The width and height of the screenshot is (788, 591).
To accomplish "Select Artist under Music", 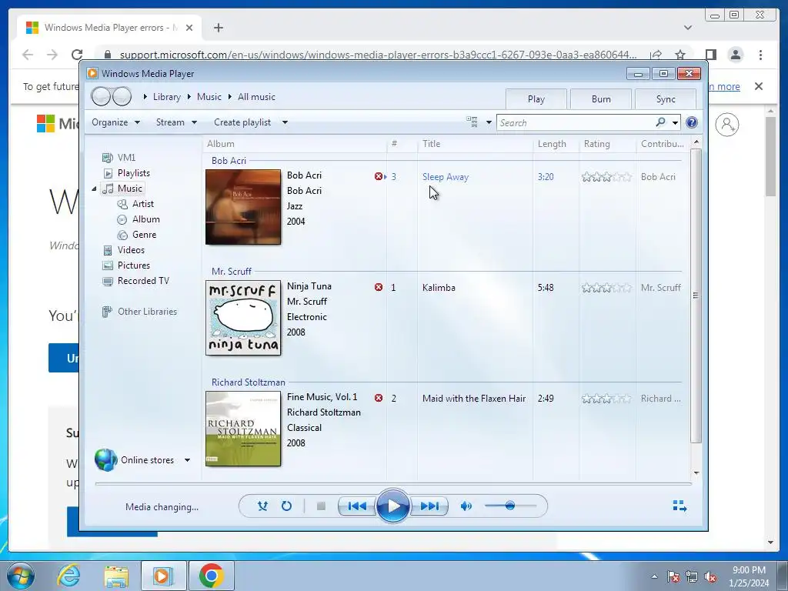I will point(135,203).
